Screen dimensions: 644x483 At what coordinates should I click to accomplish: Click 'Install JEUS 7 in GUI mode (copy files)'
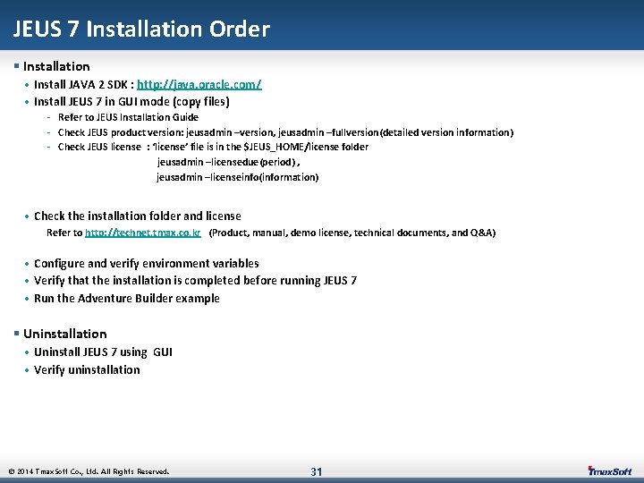pos(131,101)
